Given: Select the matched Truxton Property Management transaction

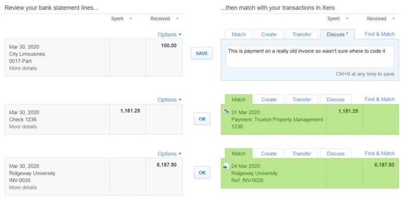Looking at the screenshot, I should [x=277, y=120].
